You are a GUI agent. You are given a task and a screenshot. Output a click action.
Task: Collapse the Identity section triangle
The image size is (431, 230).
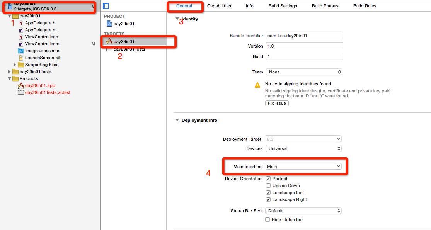[177, 19]
